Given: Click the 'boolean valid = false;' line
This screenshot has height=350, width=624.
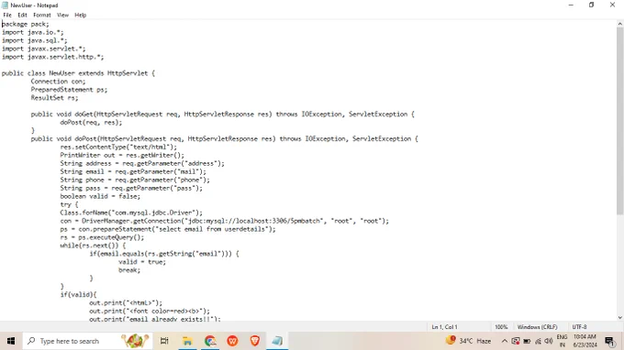Looking at the screenshot, I should (100, 196).
